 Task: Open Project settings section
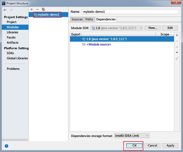[12, 22]
